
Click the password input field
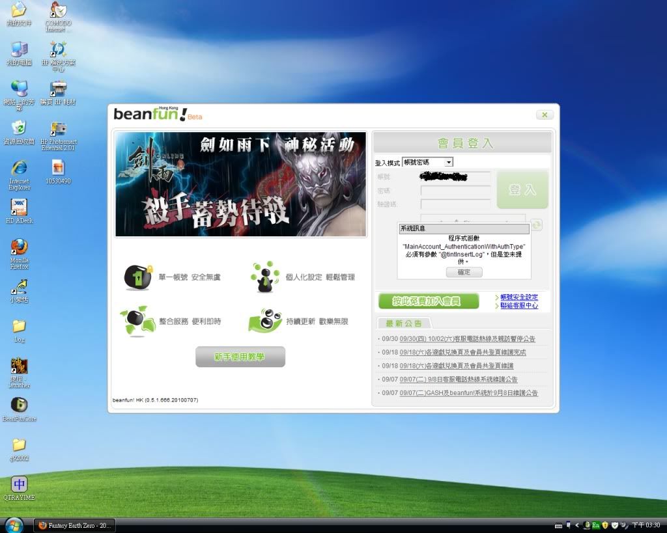click(455, 191)
